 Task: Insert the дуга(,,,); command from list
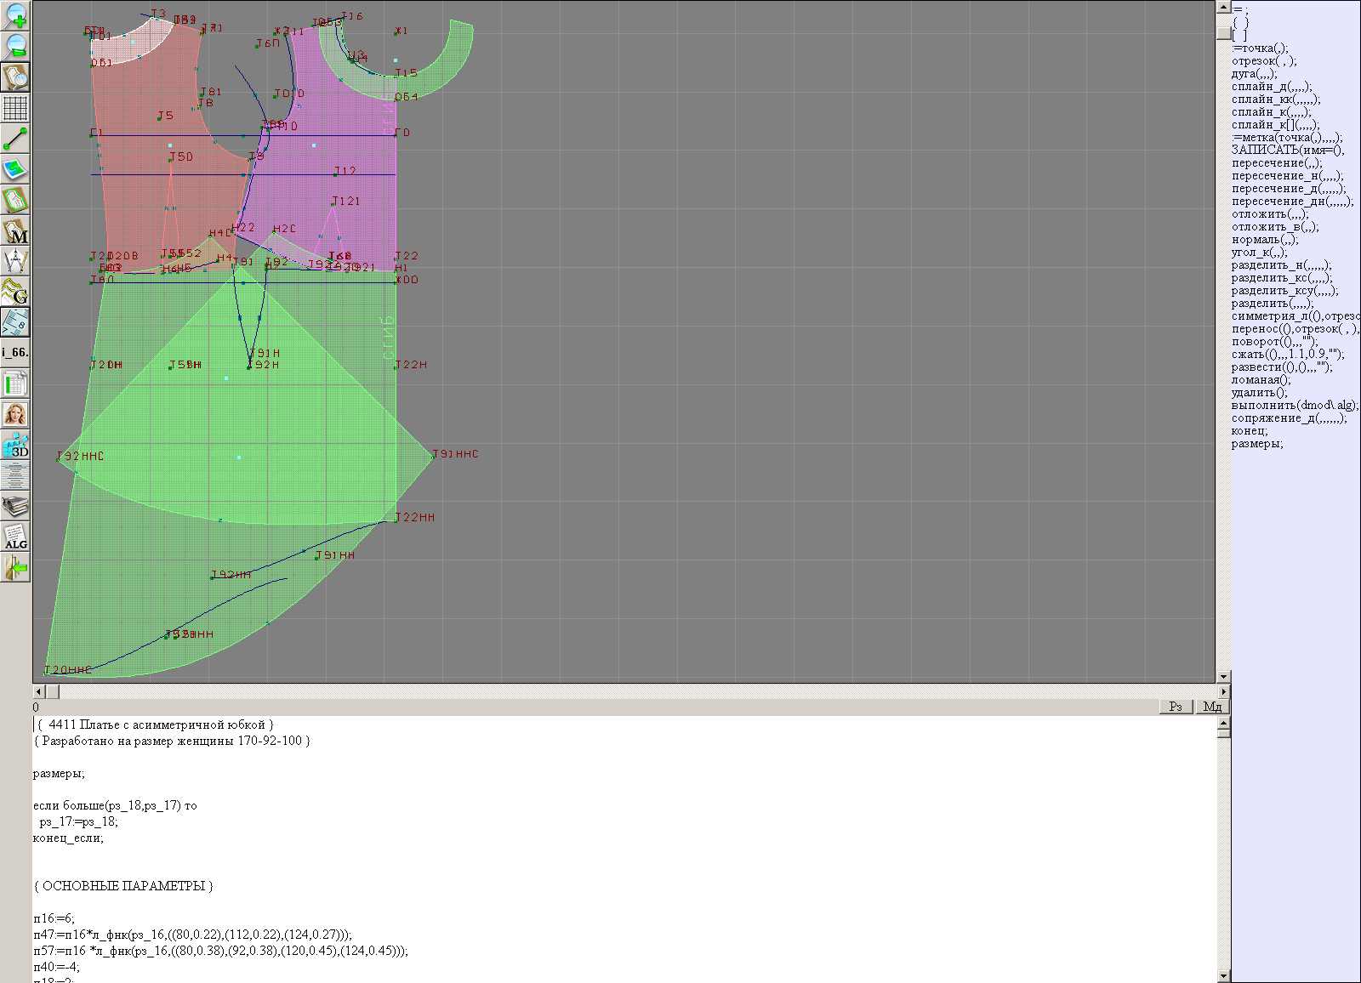coord(1254,74)
